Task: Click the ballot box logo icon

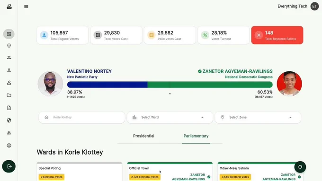Action: click(x=9, y=6)
